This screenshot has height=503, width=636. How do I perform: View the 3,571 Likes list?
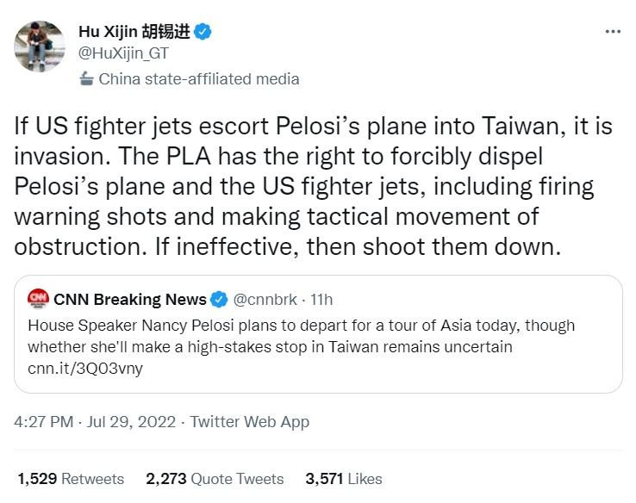344,479
